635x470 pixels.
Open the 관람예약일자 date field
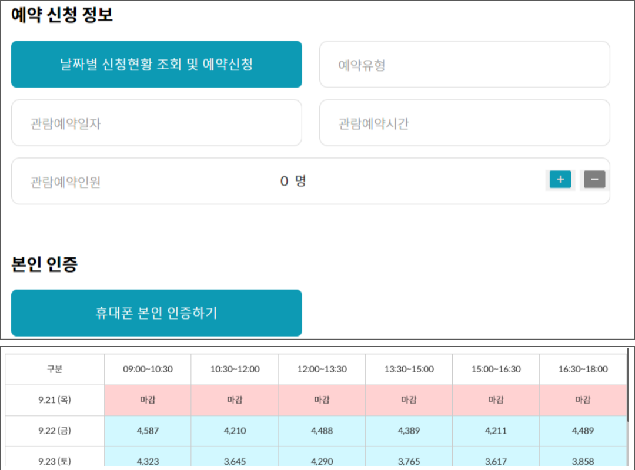[x=157, y=123]
